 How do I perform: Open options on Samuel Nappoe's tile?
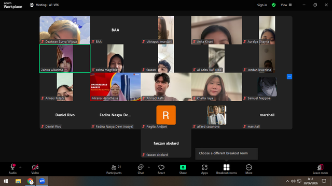point(289,76)
